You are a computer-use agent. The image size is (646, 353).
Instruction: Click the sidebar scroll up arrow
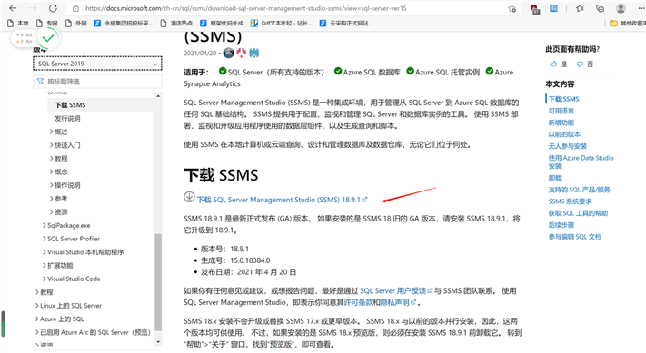click(x=158, y=96)
